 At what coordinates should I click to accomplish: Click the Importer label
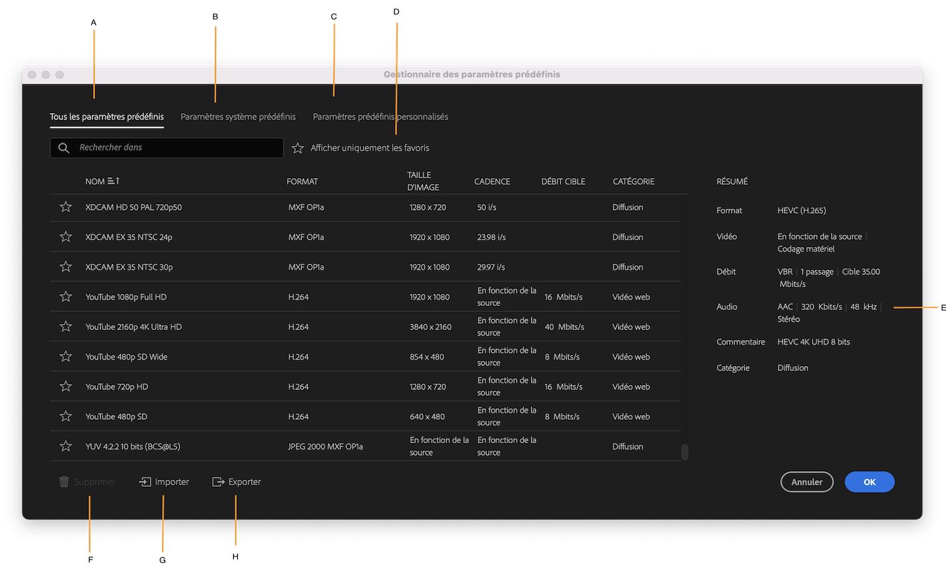point(172,482)
